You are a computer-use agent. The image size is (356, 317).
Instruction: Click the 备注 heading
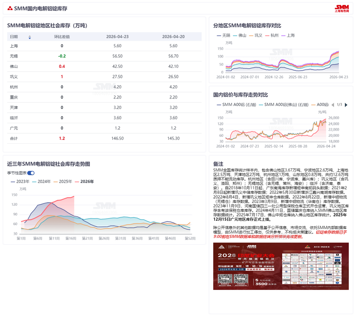218,164
